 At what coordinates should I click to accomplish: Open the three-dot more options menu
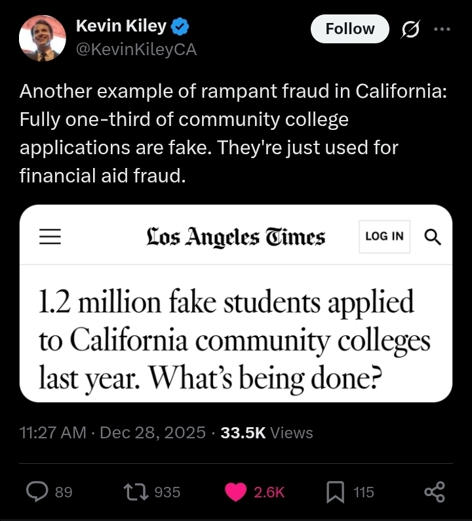pyautogui.click(x=442, y=29)
